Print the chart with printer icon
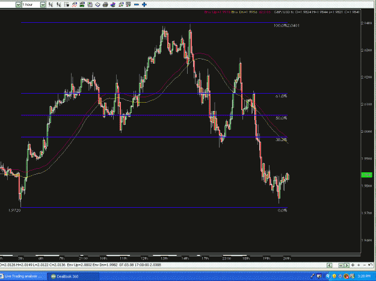The height and width of the screenshot is (281, 376). 105,5
